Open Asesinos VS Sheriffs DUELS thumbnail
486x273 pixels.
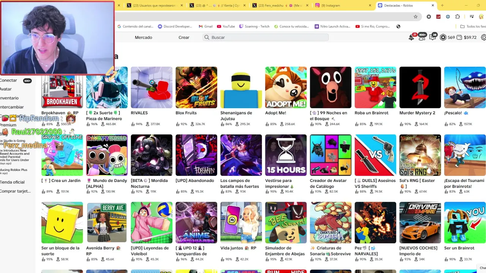(x=376, y=155)
